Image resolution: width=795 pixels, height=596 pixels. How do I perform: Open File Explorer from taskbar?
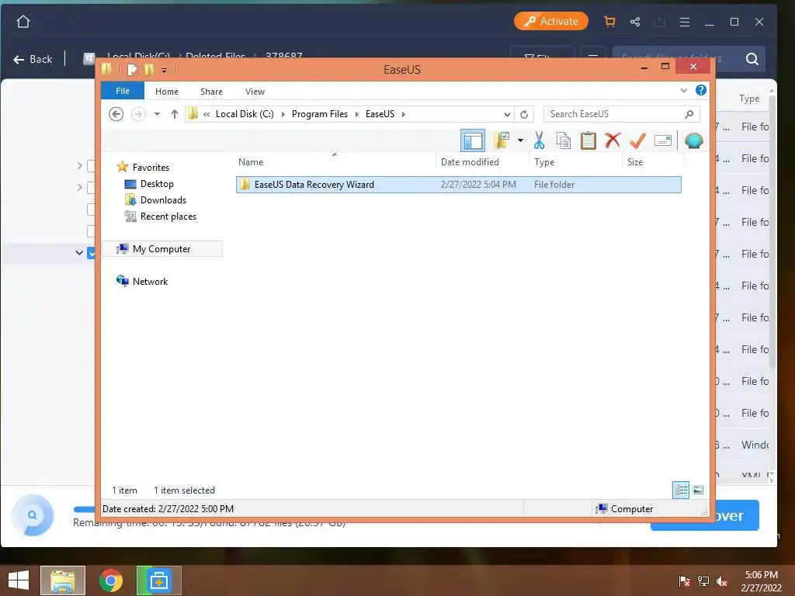tap(63, 580)
